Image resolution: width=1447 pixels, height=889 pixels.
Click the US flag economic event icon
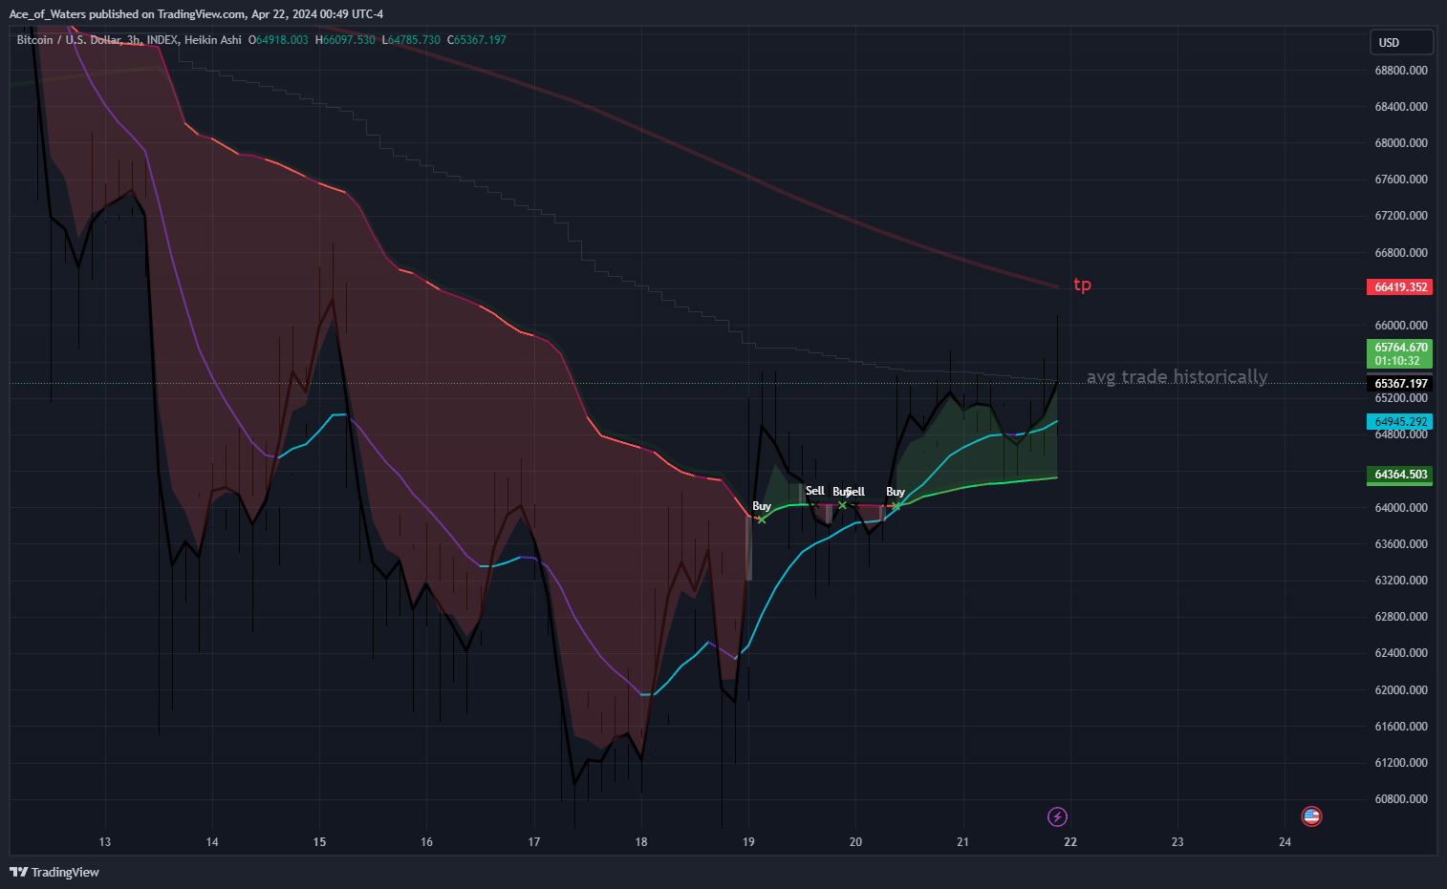coord(1311,816)
